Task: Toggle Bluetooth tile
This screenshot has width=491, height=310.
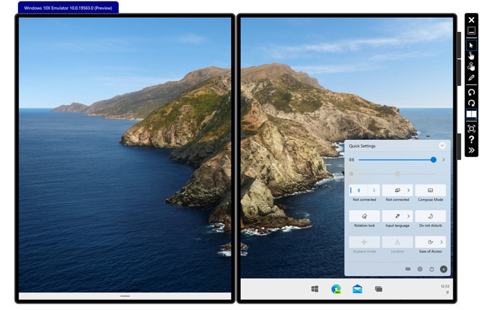Action: click(358, 191)
